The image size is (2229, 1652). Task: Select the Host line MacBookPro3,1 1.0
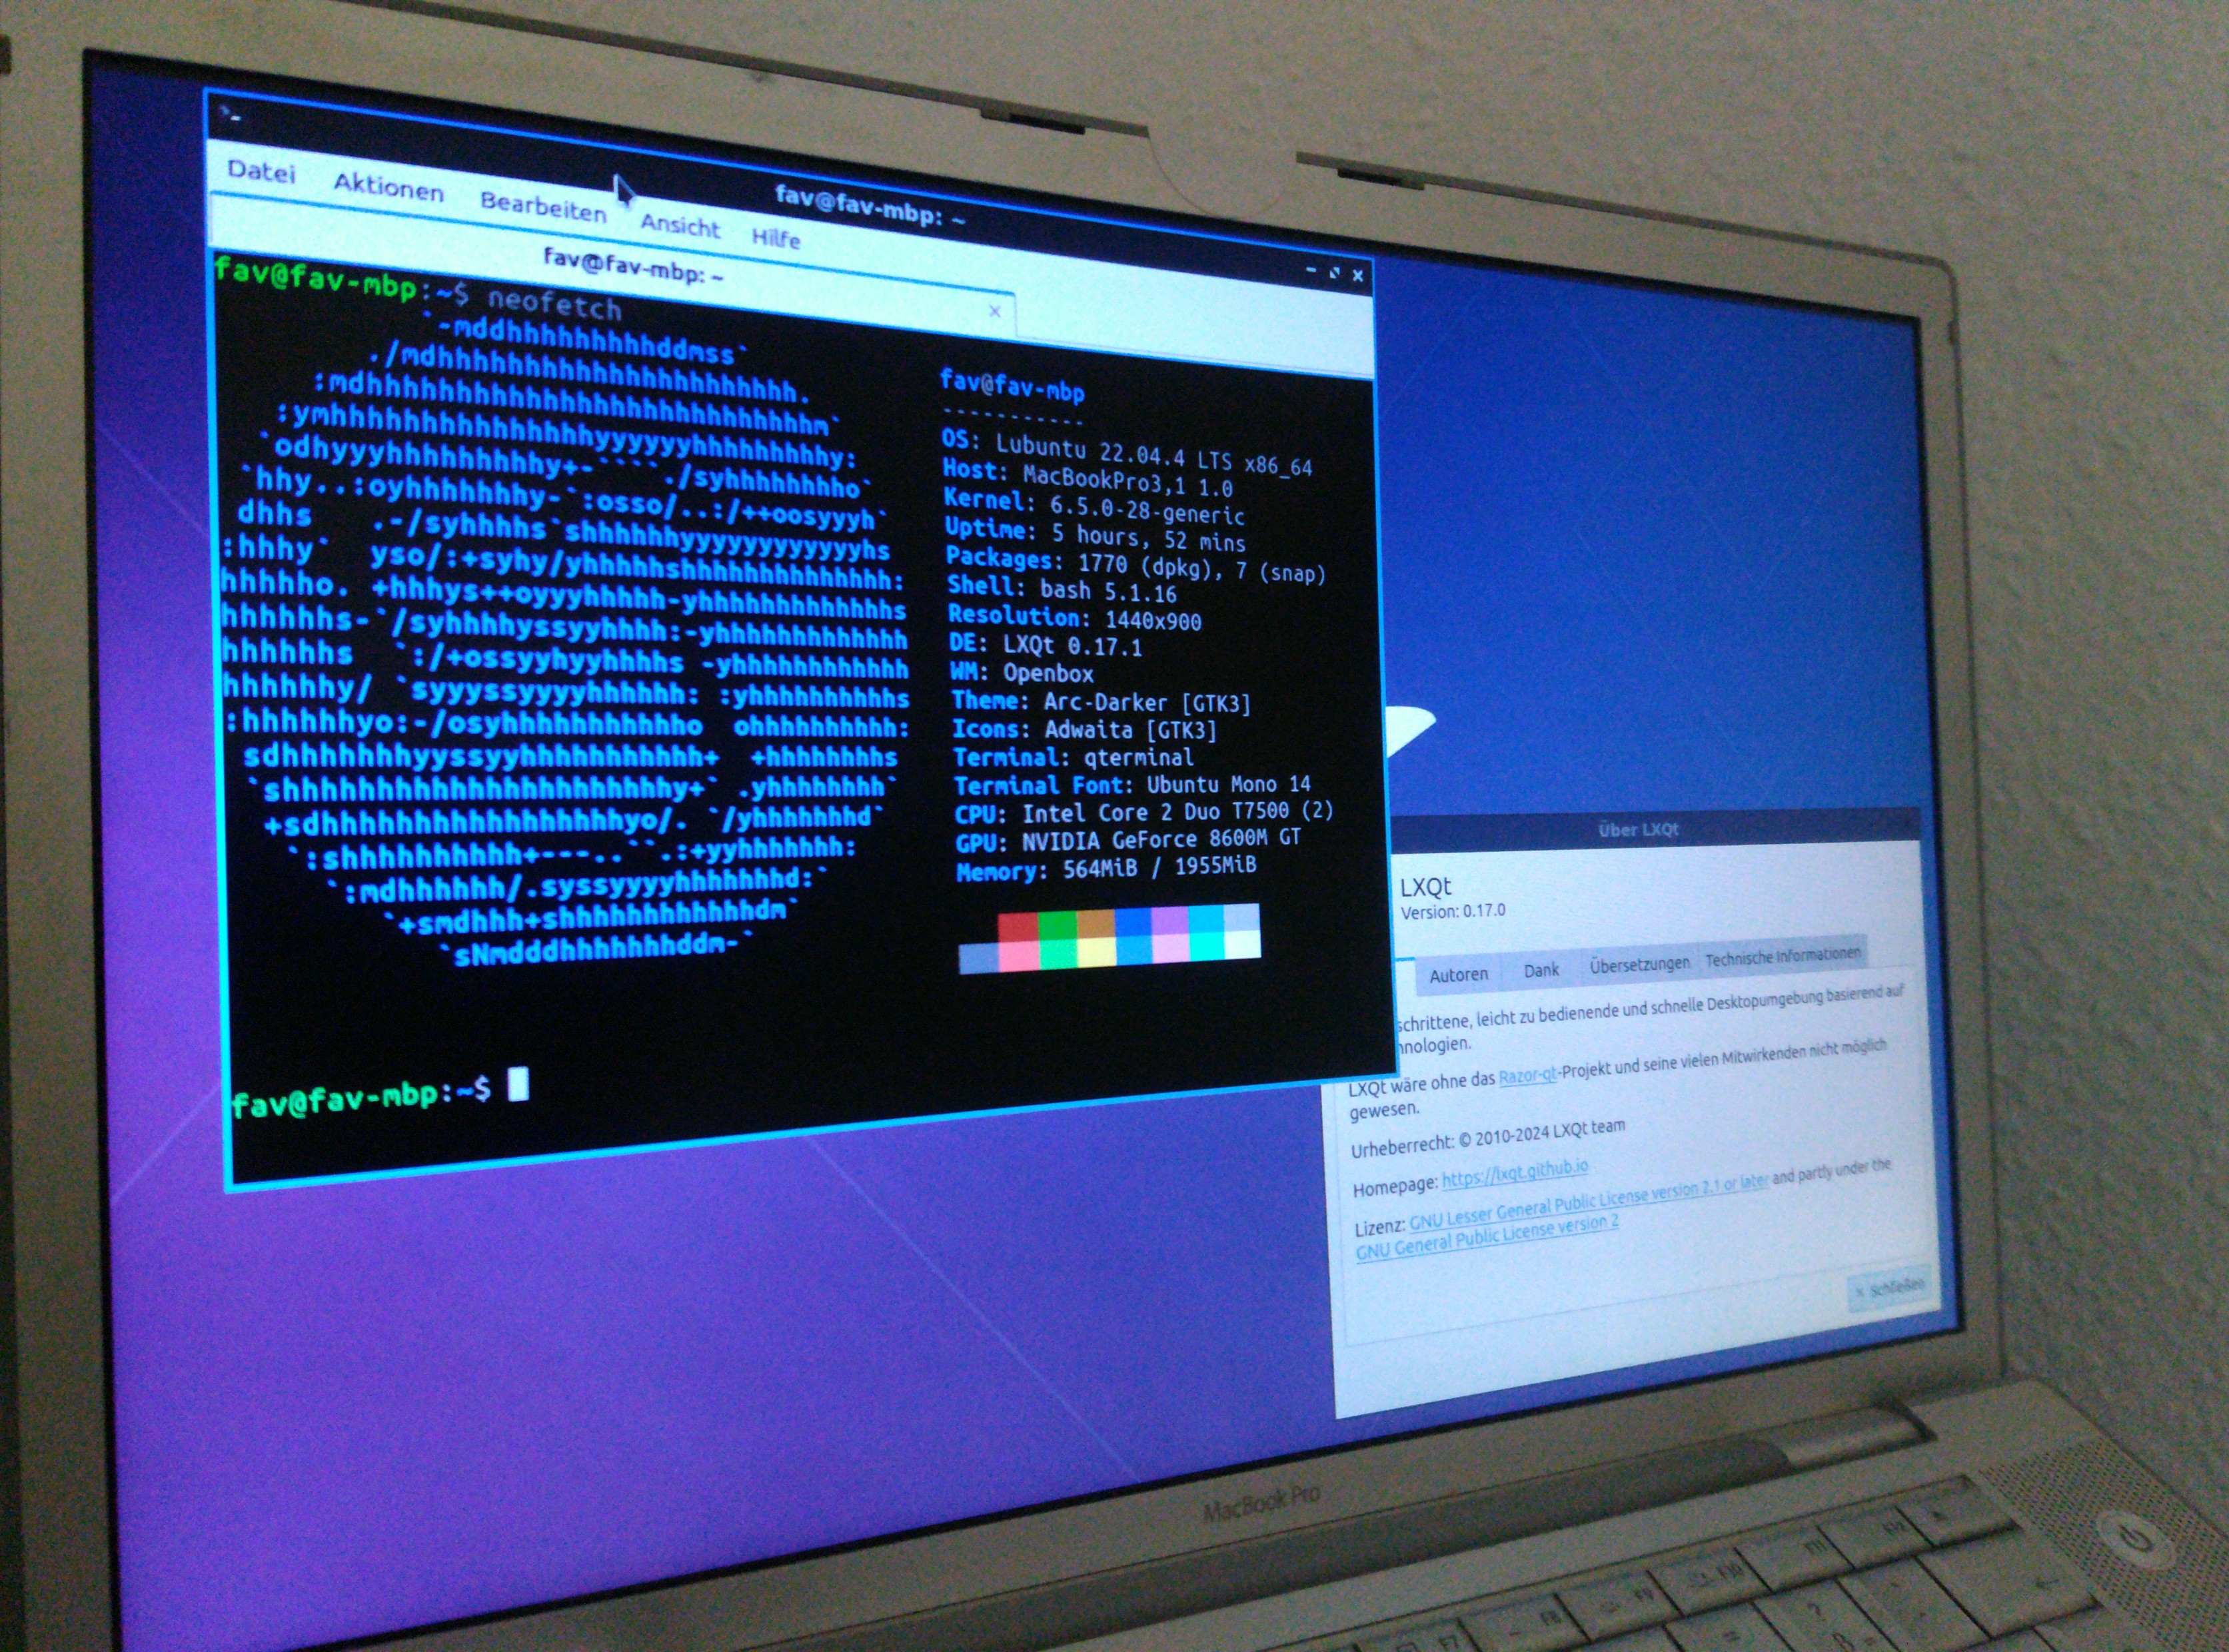click(1088, 479)
